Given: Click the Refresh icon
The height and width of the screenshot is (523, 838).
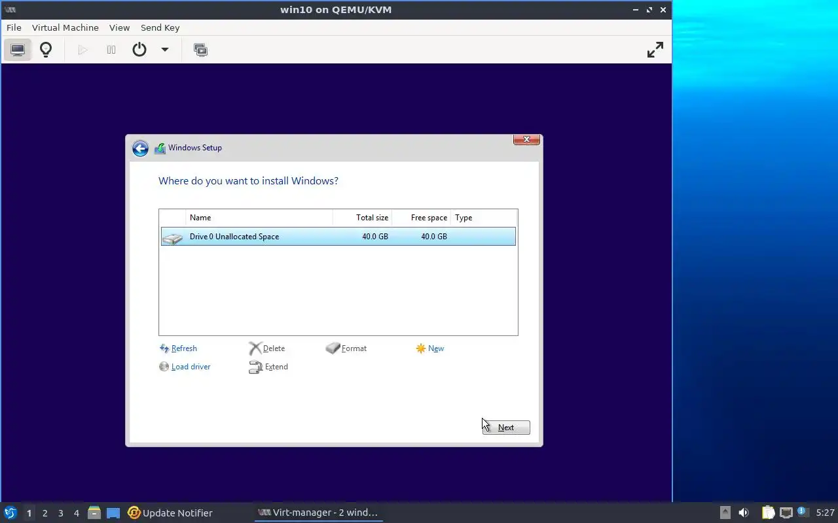Looking at the screenshot, I should (164, 348).
